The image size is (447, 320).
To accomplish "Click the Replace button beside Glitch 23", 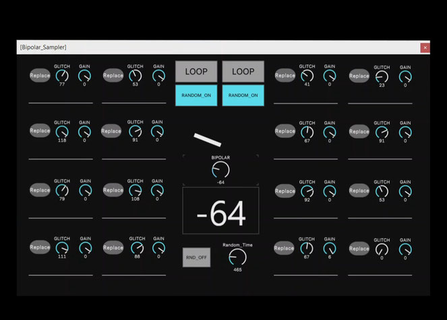I will [x=359, y=76].
